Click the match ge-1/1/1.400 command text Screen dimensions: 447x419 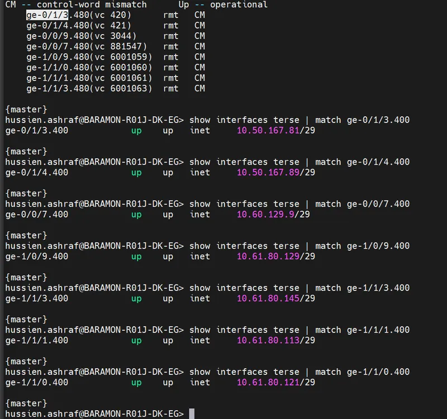pos(362,330)
